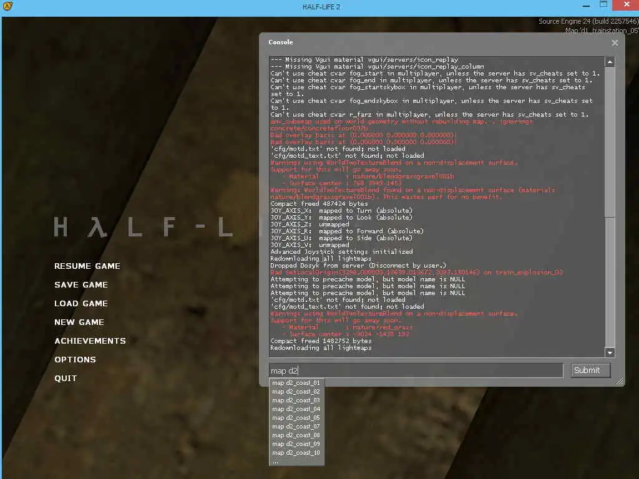Start a New Game from the menu
The image size is (639, 479).
point(79,322)
